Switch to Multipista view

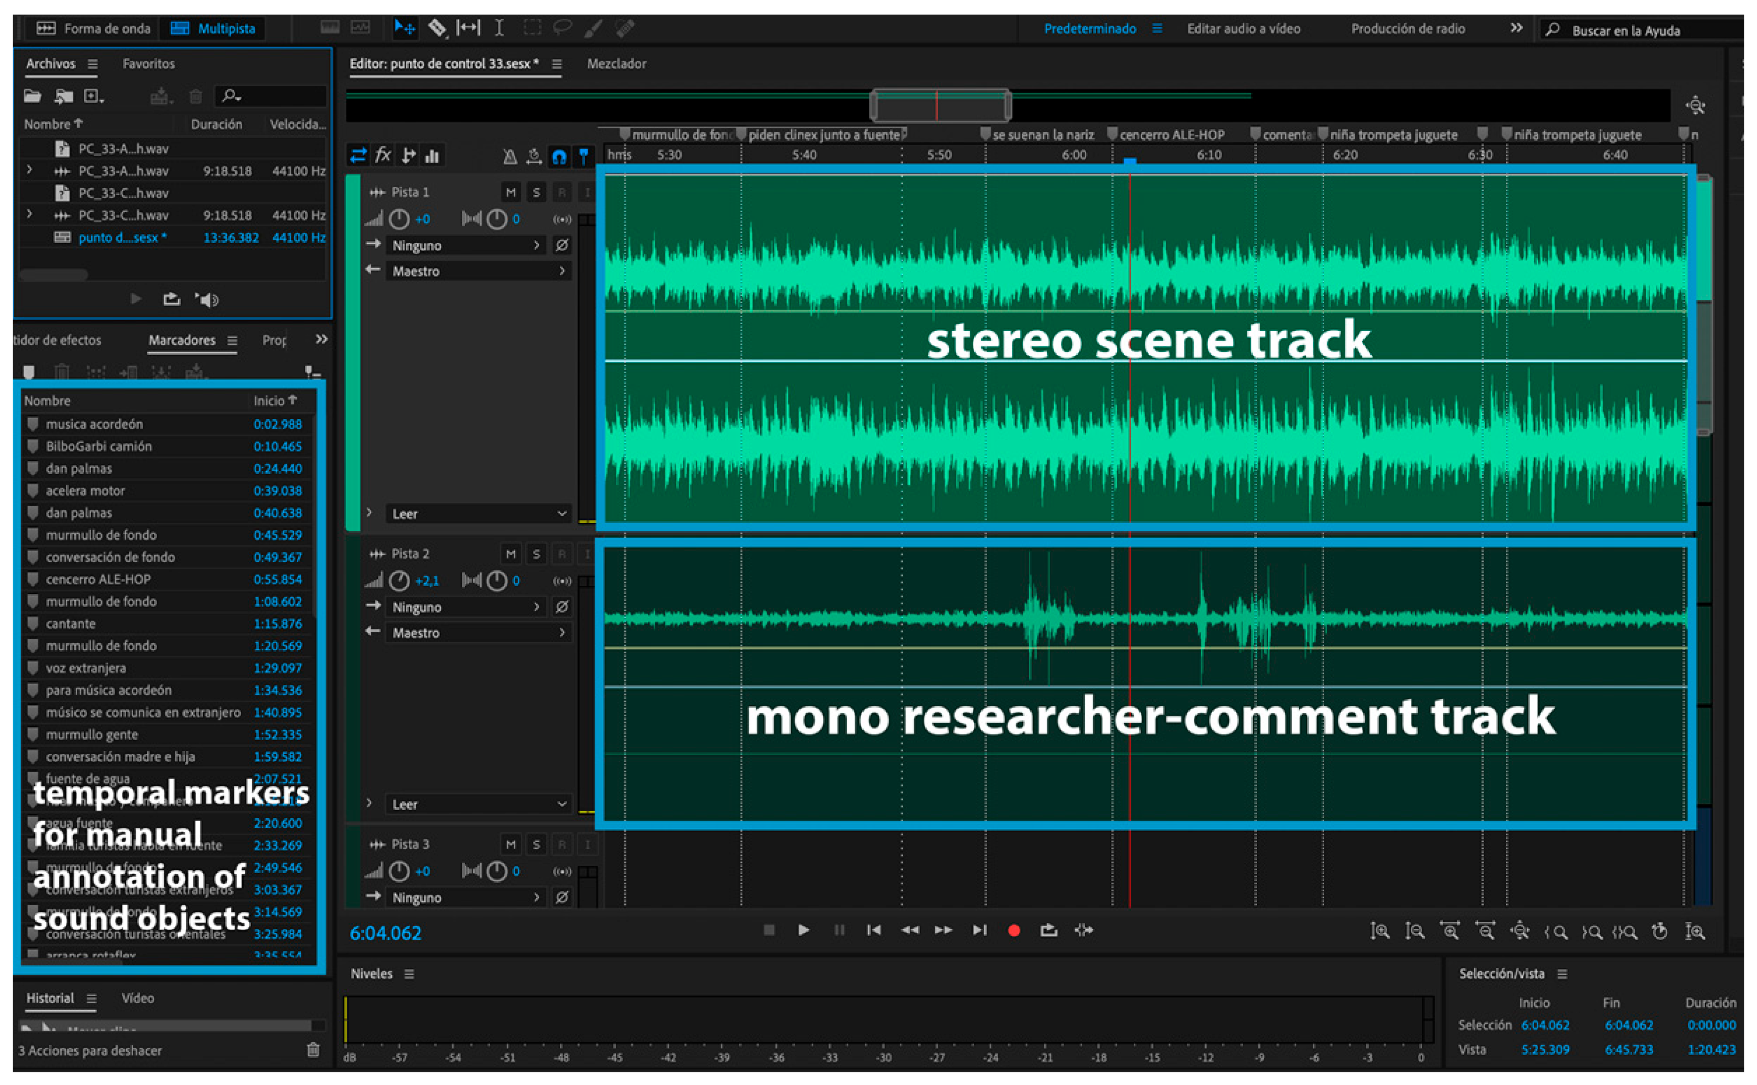pyautogui.click(x=213, y=29)
